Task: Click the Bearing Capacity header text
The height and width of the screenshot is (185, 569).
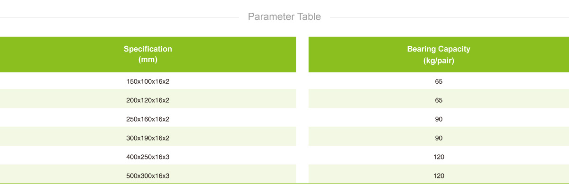Action: pyautogui.click(x=439, y=49)
